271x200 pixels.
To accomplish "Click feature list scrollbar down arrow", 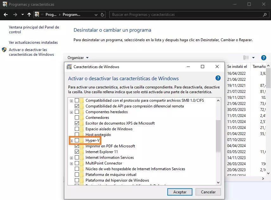I will [218, 182].
